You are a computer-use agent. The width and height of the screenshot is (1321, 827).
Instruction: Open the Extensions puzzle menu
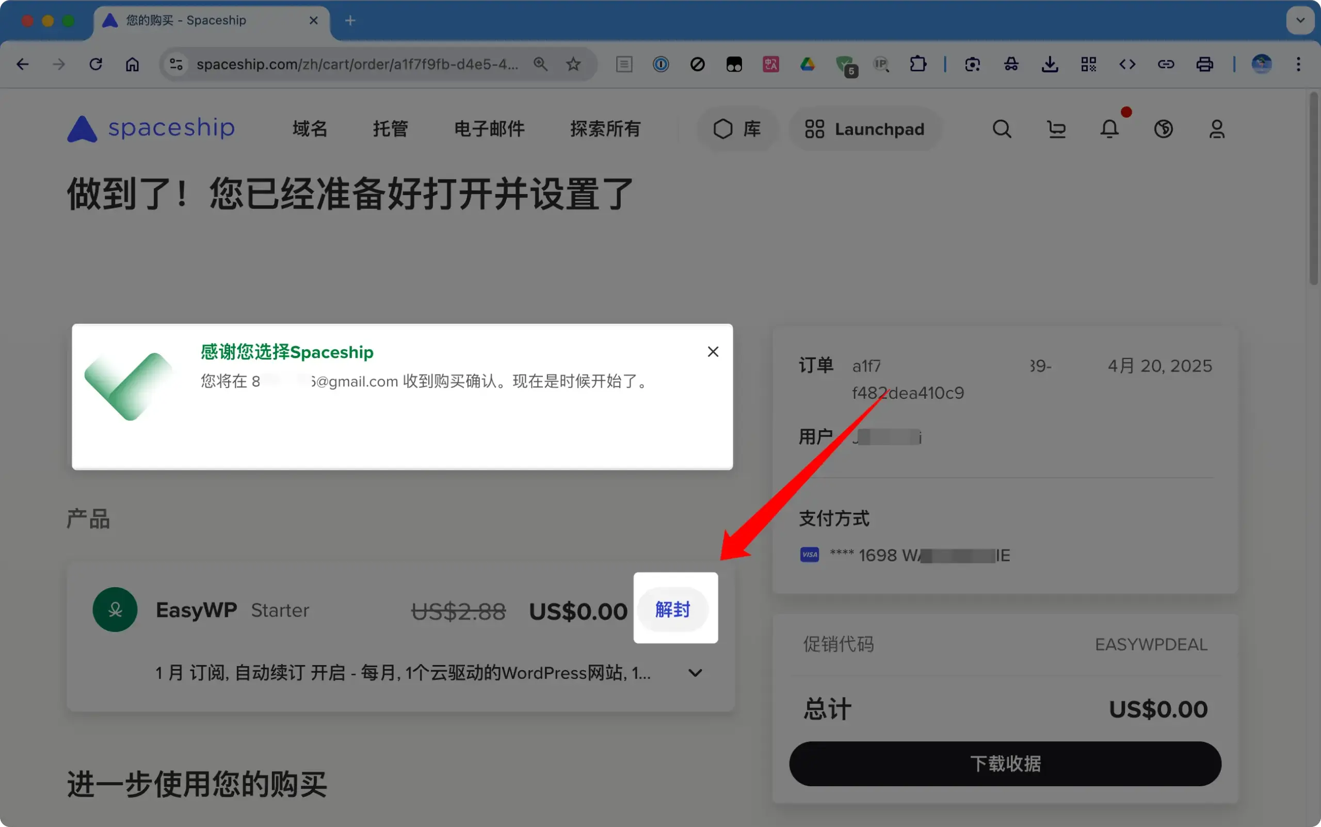tap(918, 64)
